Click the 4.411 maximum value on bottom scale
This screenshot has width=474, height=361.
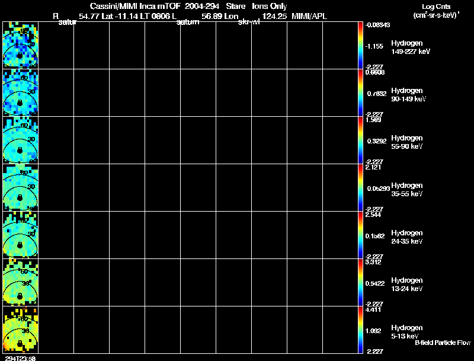(x=373, y=309)
